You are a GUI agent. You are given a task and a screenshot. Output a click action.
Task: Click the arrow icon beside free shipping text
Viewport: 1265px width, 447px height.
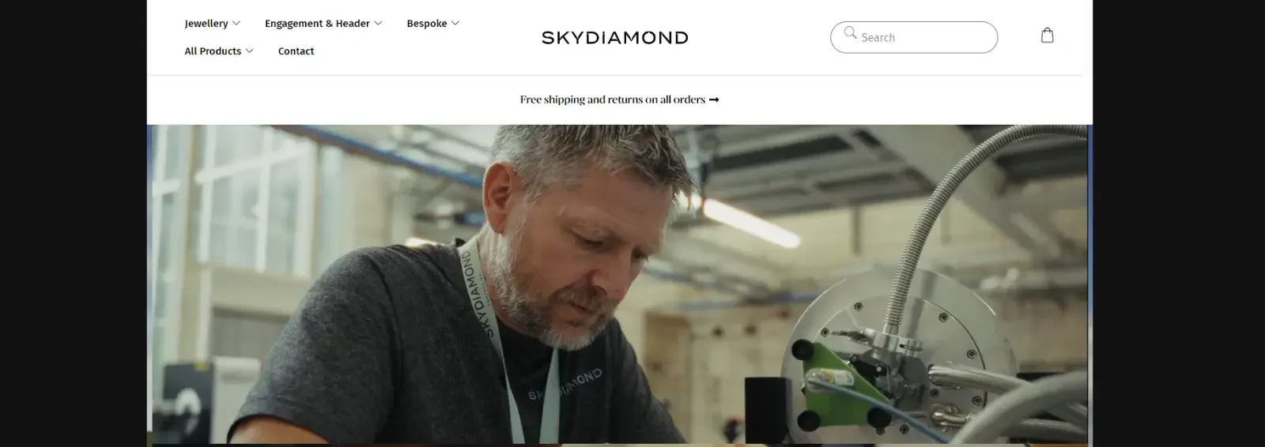pyautogui.click(x=714, y=100)
